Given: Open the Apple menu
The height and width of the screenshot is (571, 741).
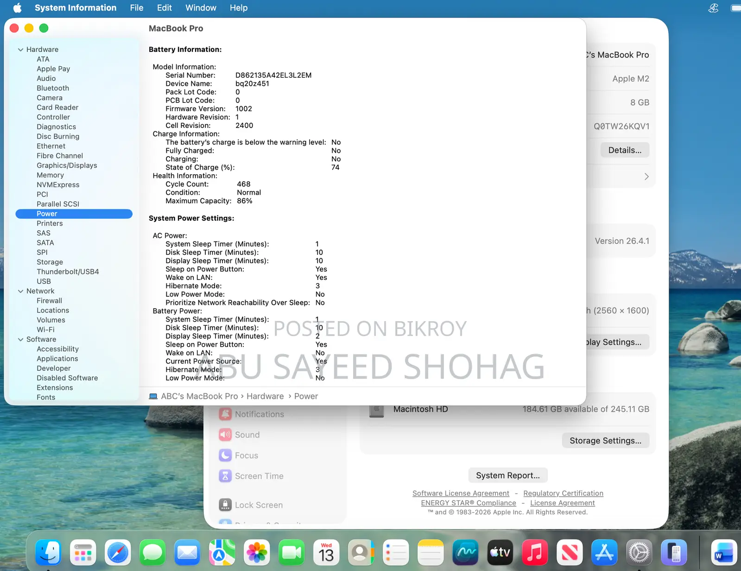Looking at the screenshot, I should pos(17,8).
